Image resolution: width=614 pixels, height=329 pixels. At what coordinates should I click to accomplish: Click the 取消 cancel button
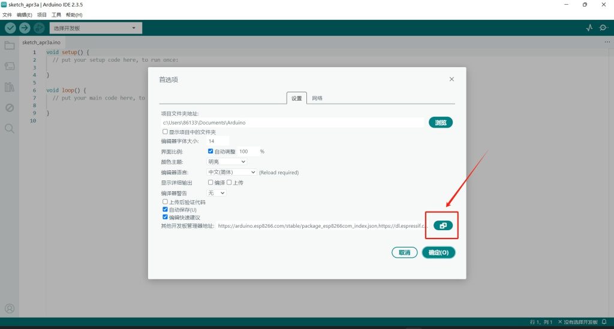tap(405, 252)
